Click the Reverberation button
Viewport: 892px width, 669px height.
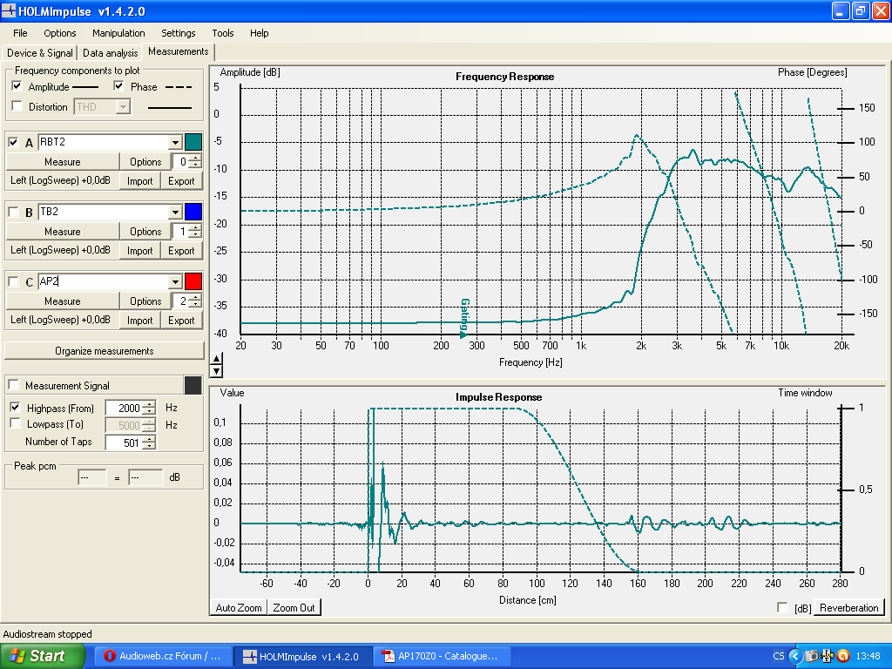pyautogui.click(x=848, y=607)
